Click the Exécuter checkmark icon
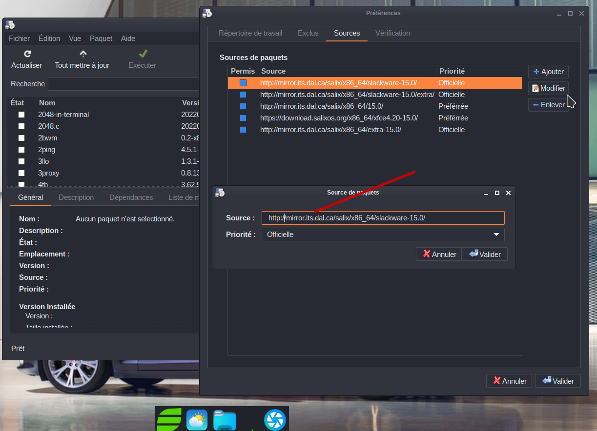 pyautogui.click(x=143, y=54)
